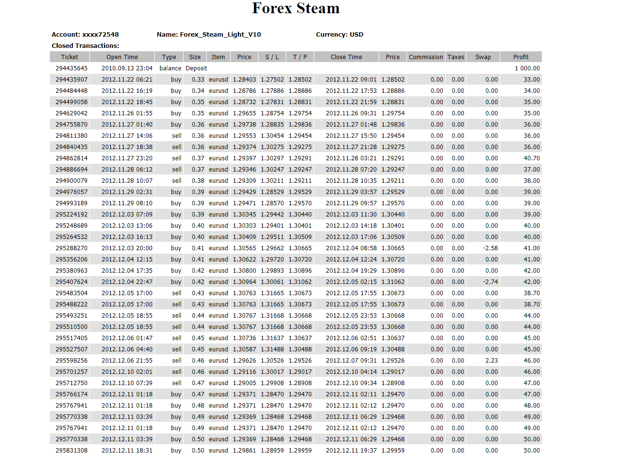Click ticket number 295493251
This screenshot has width=621, height=455.
pyautogui.click(x=71, y=316)
